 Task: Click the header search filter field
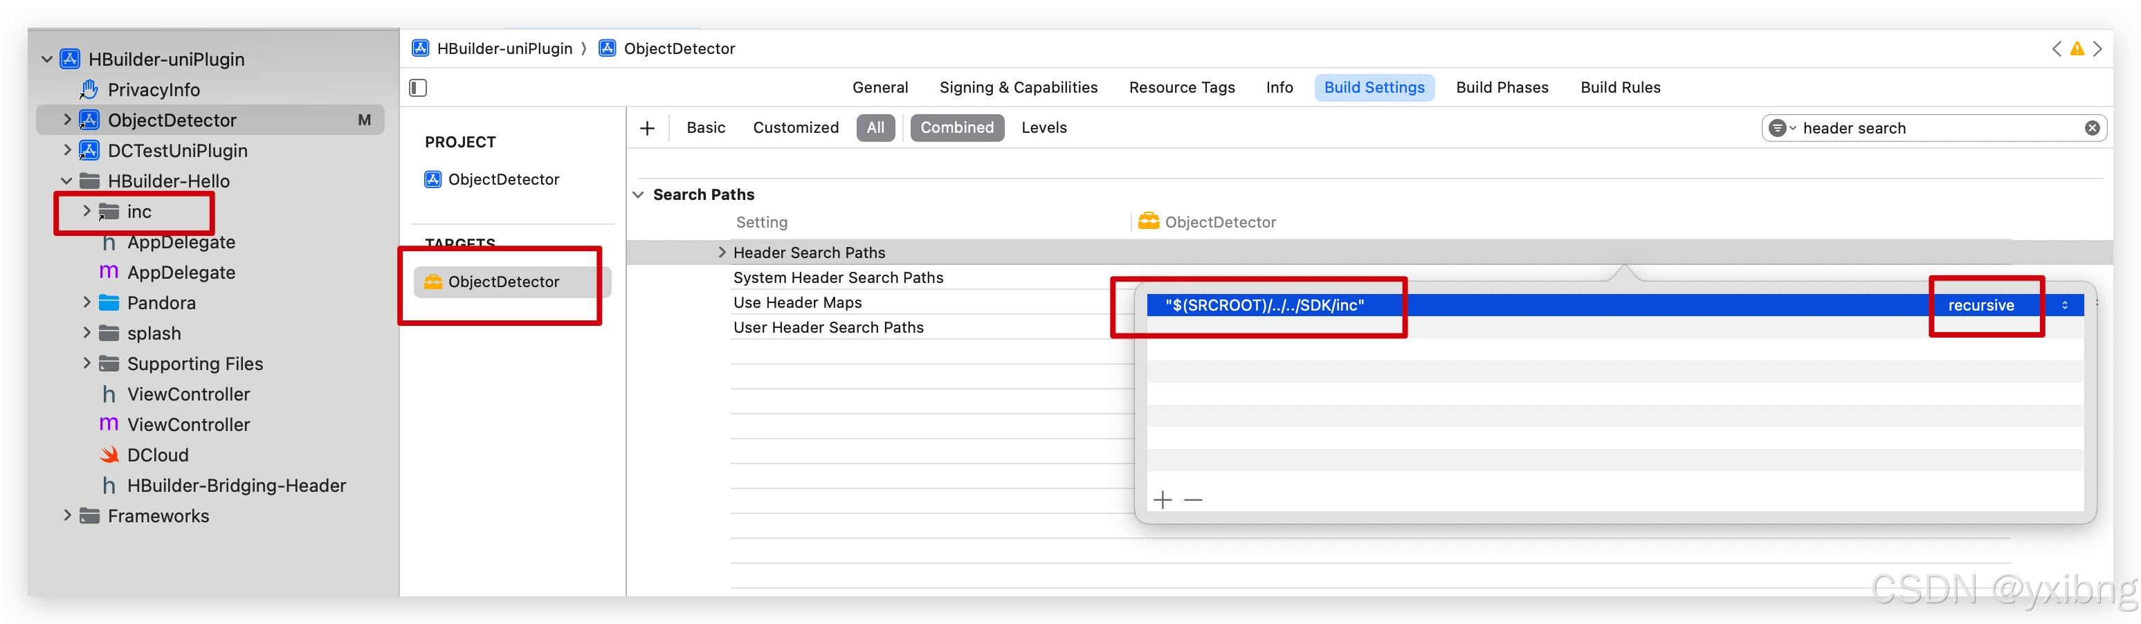pos(1935,128)
